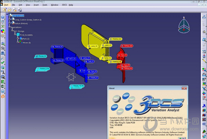Select the Final Assembly root tree node
207x139 pixels.
click(18, 16)
